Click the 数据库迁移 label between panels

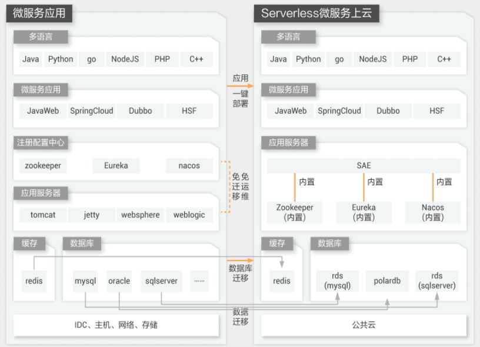coord(241,273)
